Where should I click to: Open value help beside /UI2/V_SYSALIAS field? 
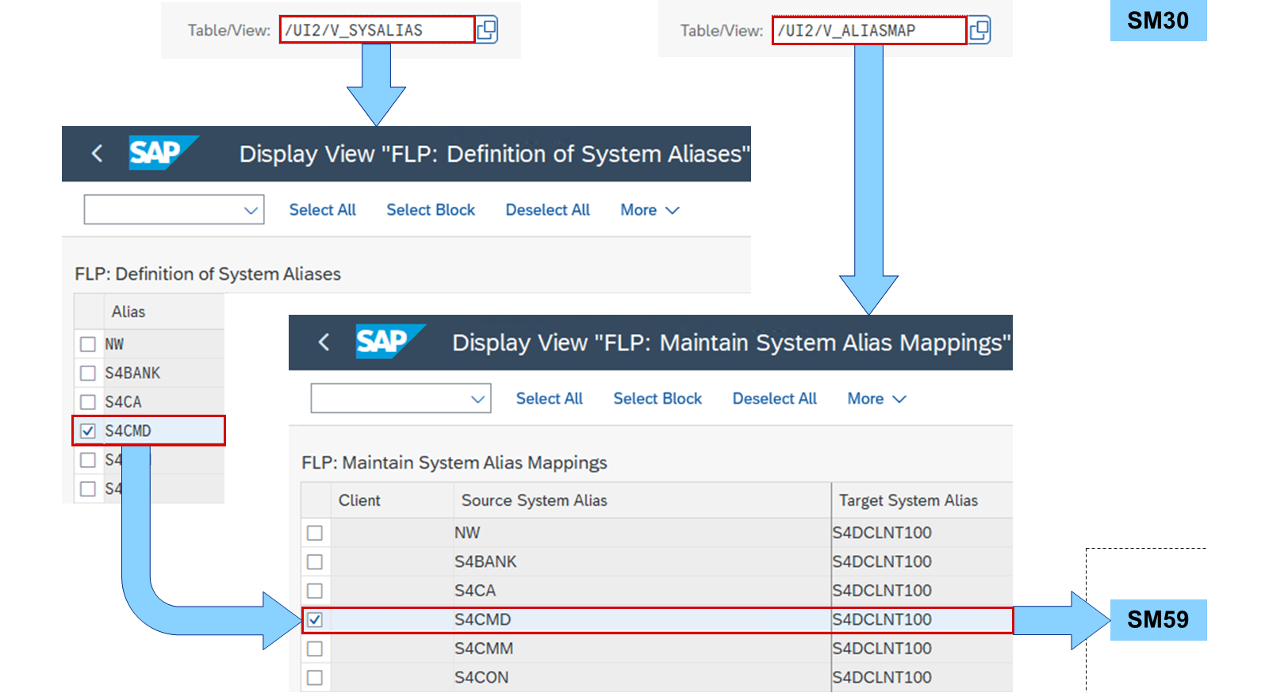click(486, 30)
